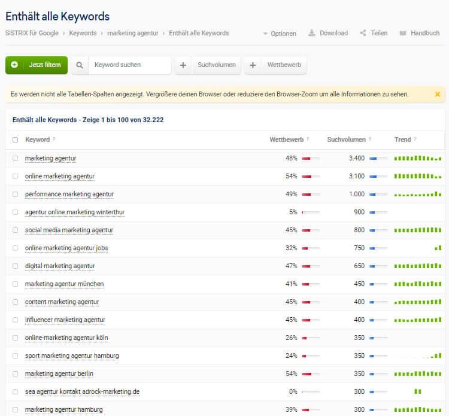
Task: Check the box for marketing agentur
Action: pos(15,159)
